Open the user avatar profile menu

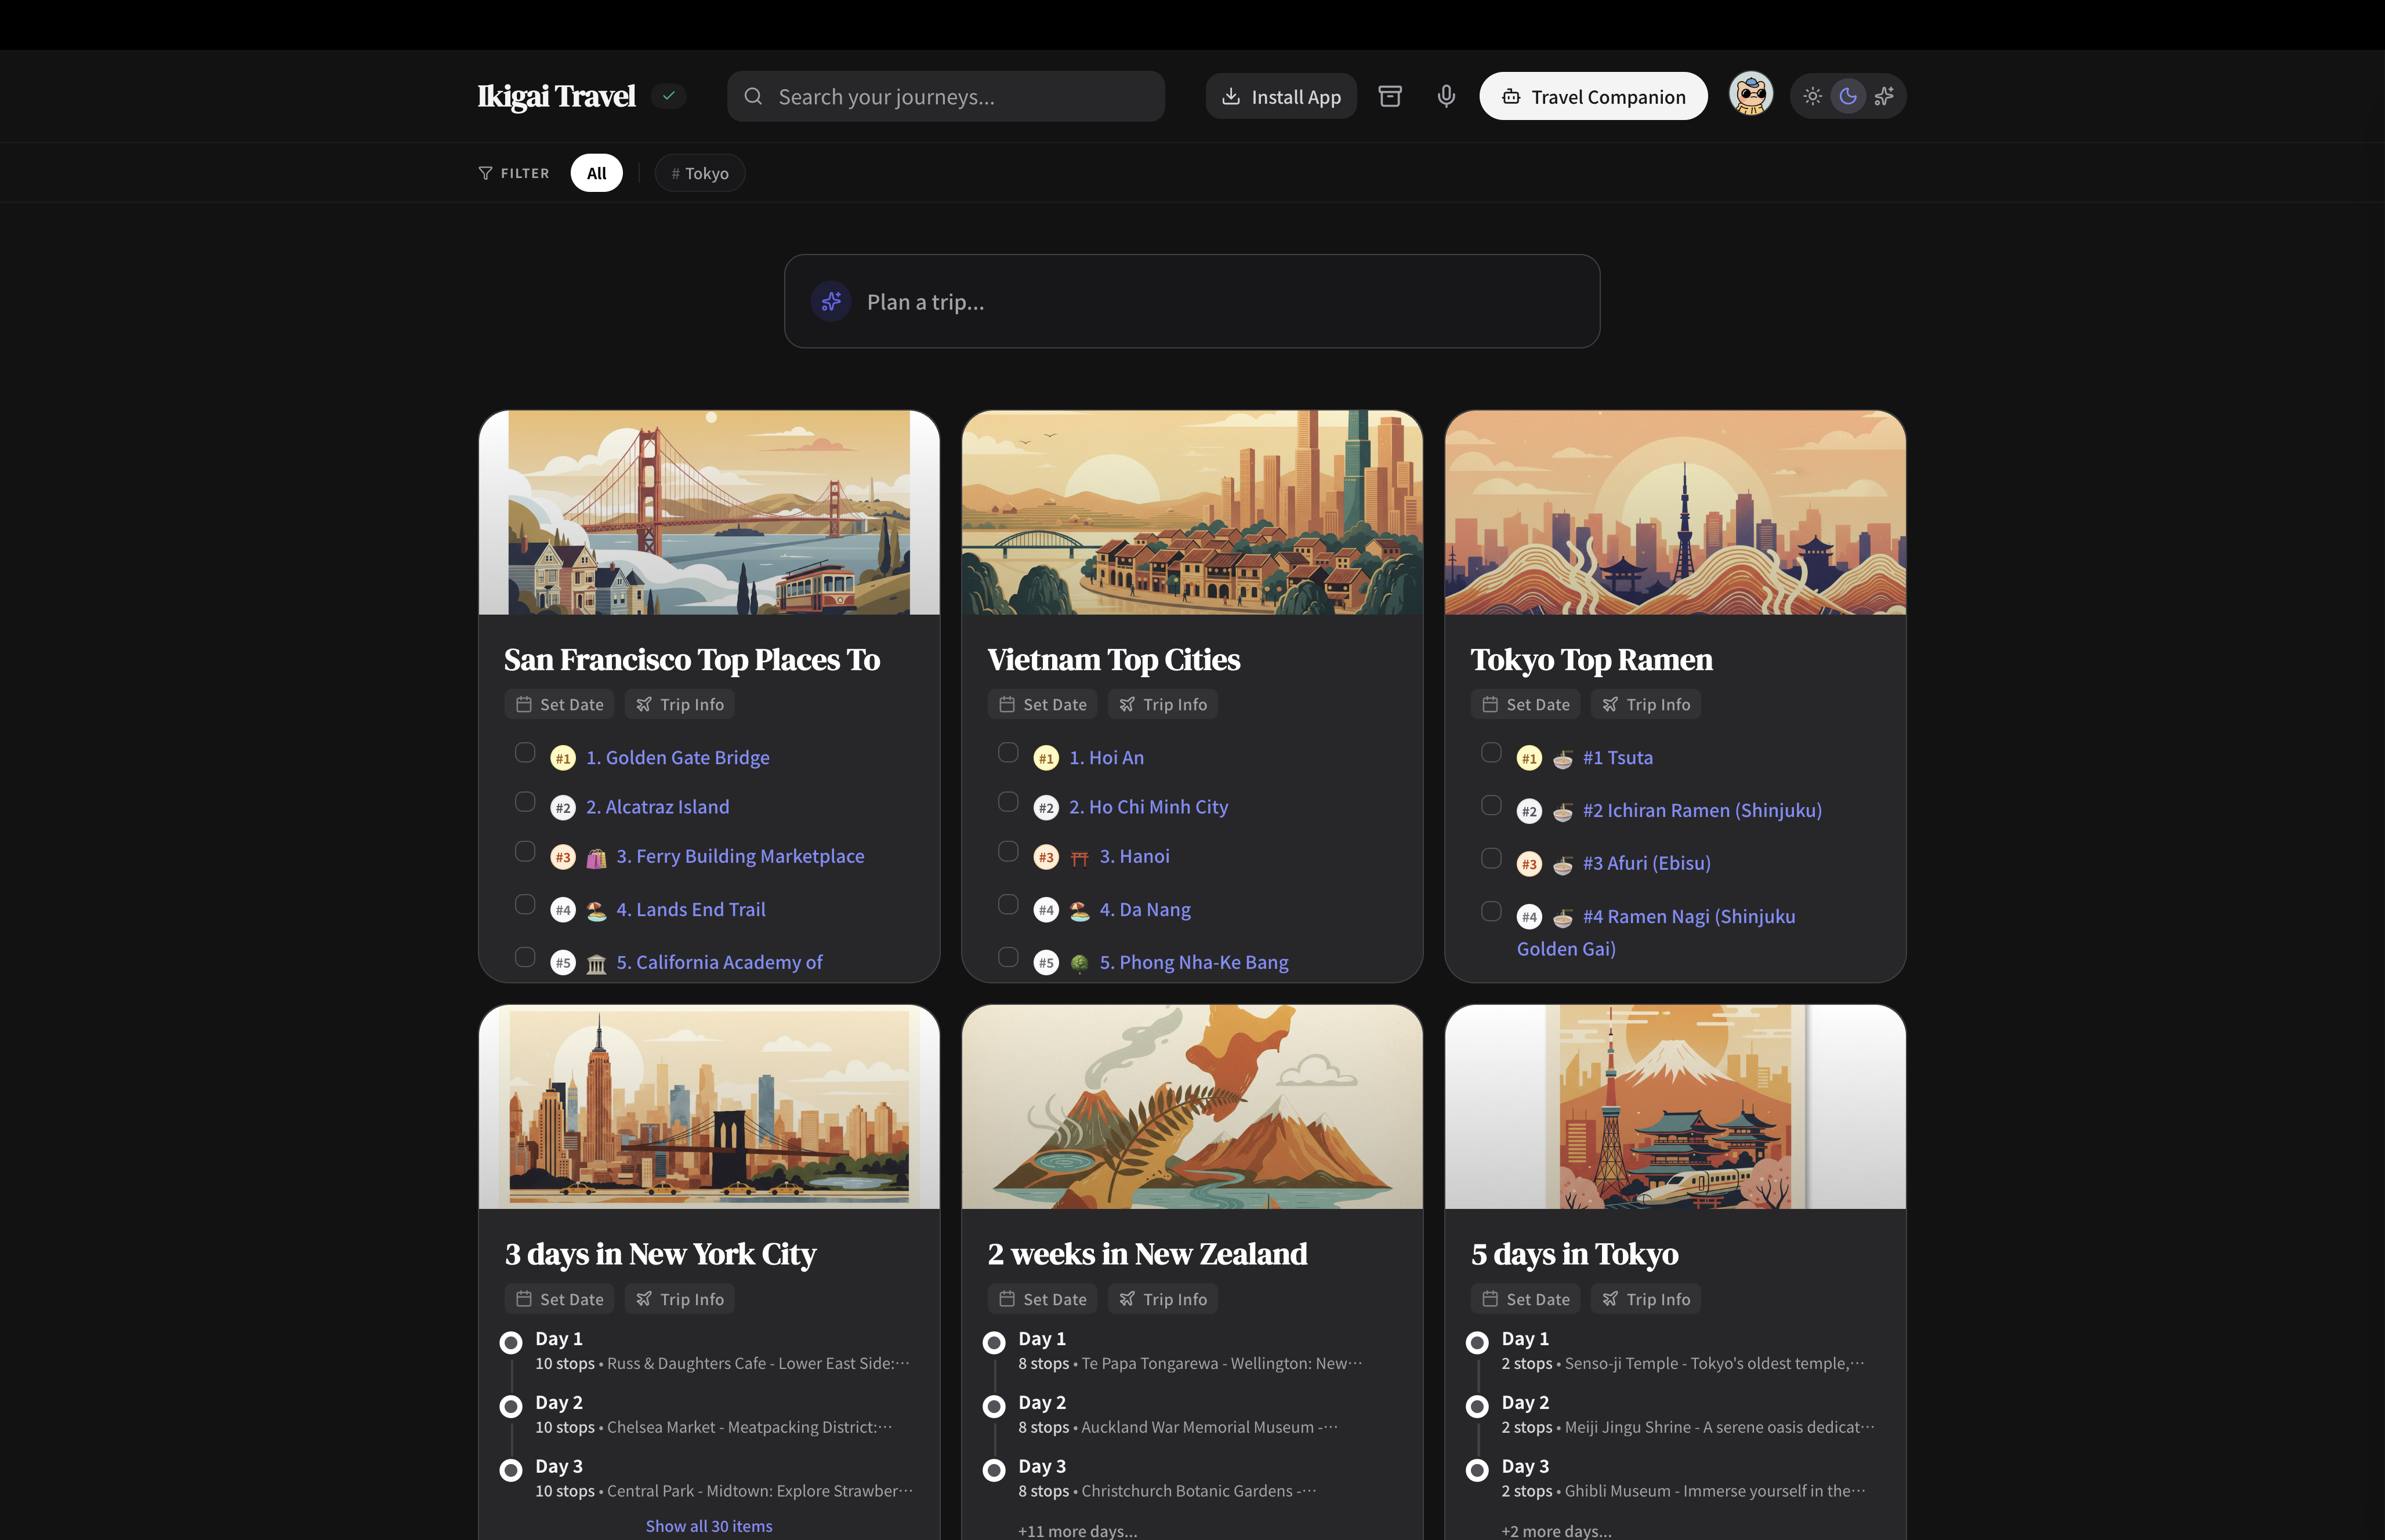point(1750,95)
